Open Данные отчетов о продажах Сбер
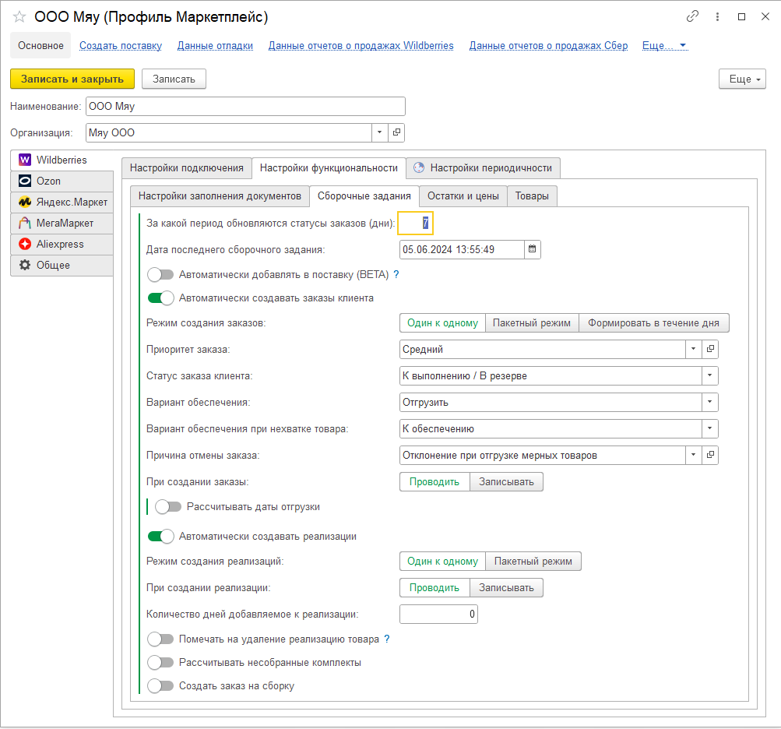The width and height of the screenshot is (781, 729). 548,46
